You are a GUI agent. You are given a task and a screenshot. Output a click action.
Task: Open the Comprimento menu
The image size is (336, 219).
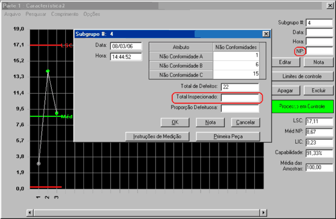[x=65, y=14]
